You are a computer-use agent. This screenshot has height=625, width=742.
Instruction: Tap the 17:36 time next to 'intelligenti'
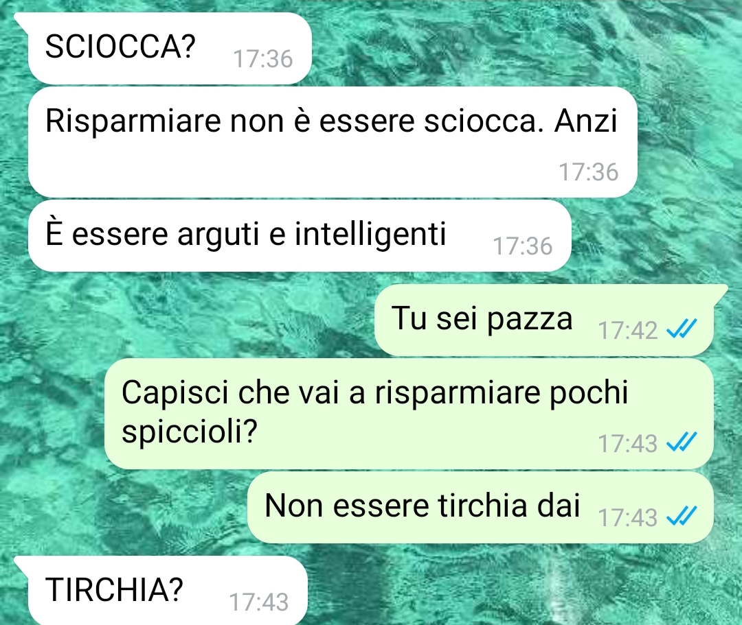(523, 246)
